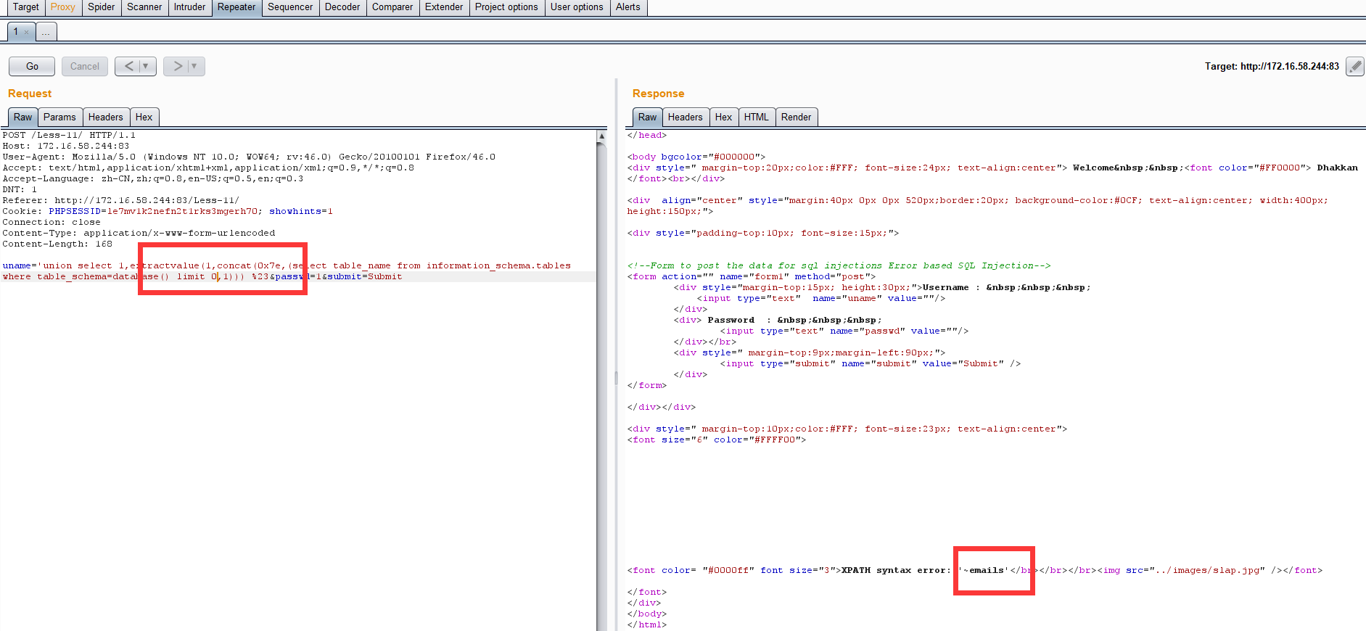Open the User options tab

pyautogui.click(x=577, y=7)
